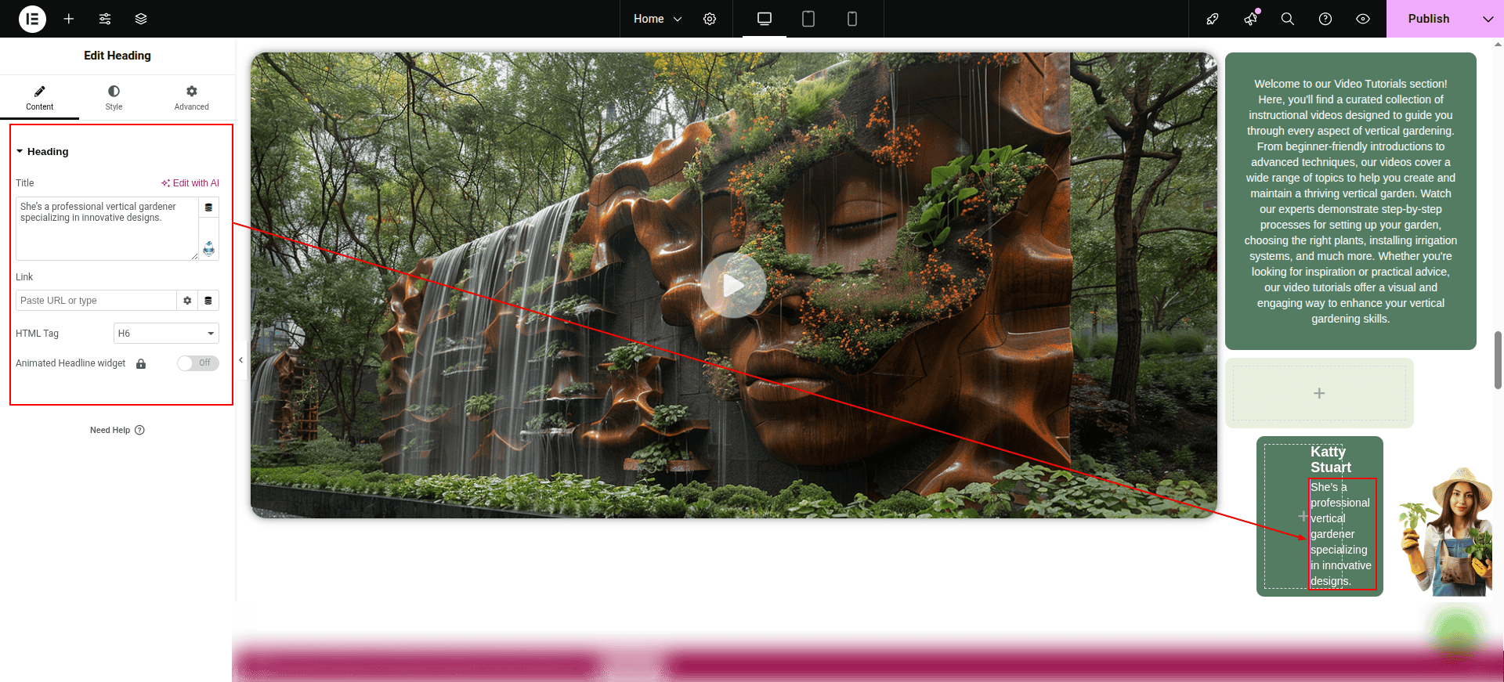Click the green floating circle button
Image resolution: width=1504 pixels, height=682 pixels.
tap(1456, 631)
